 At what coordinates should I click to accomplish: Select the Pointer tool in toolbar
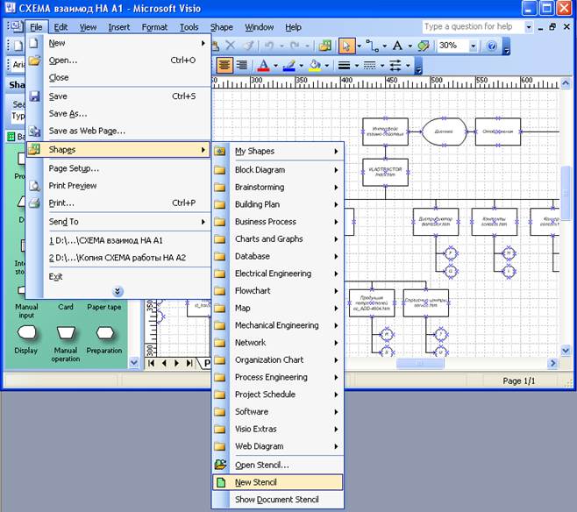[x=346, y=46]
